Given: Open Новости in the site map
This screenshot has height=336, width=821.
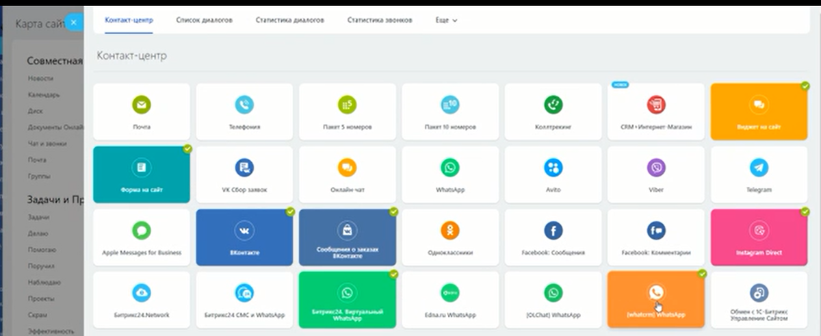Looking at the screenshot, I should click(40, 79).
